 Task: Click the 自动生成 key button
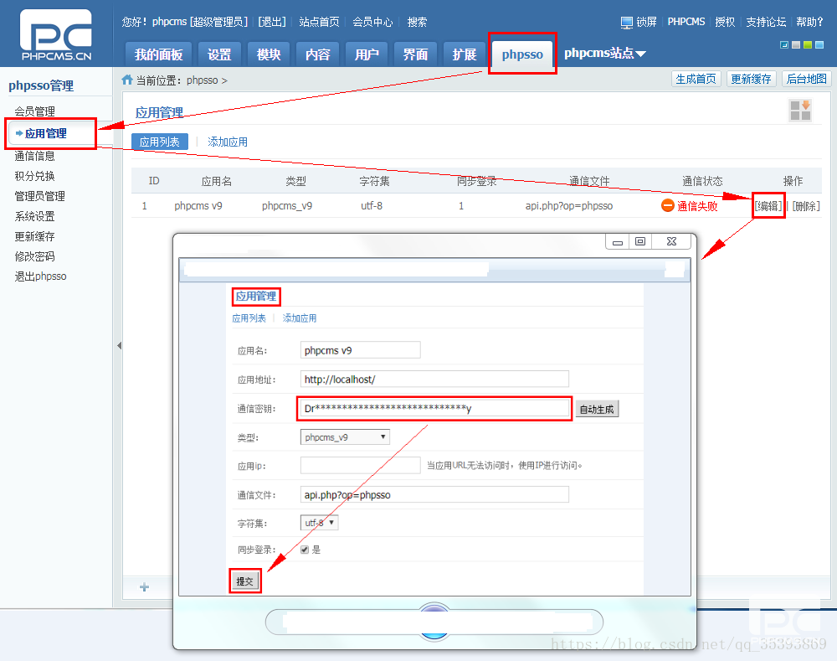(597, 410)
